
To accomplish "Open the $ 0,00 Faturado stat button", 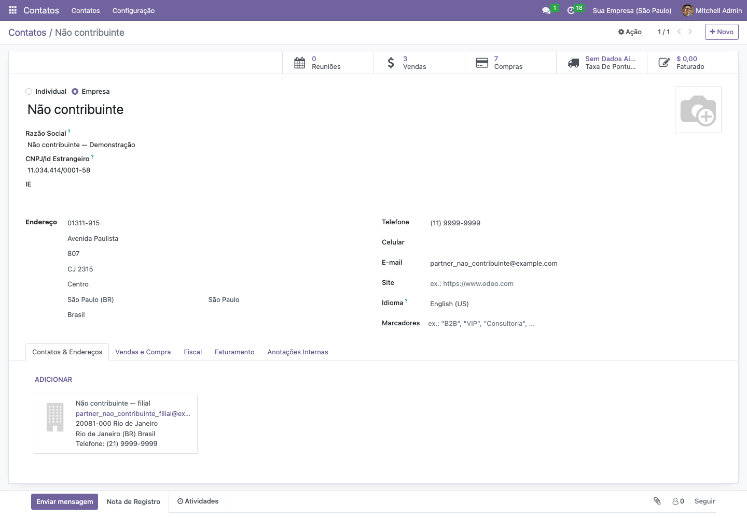I will click(693, 63).
